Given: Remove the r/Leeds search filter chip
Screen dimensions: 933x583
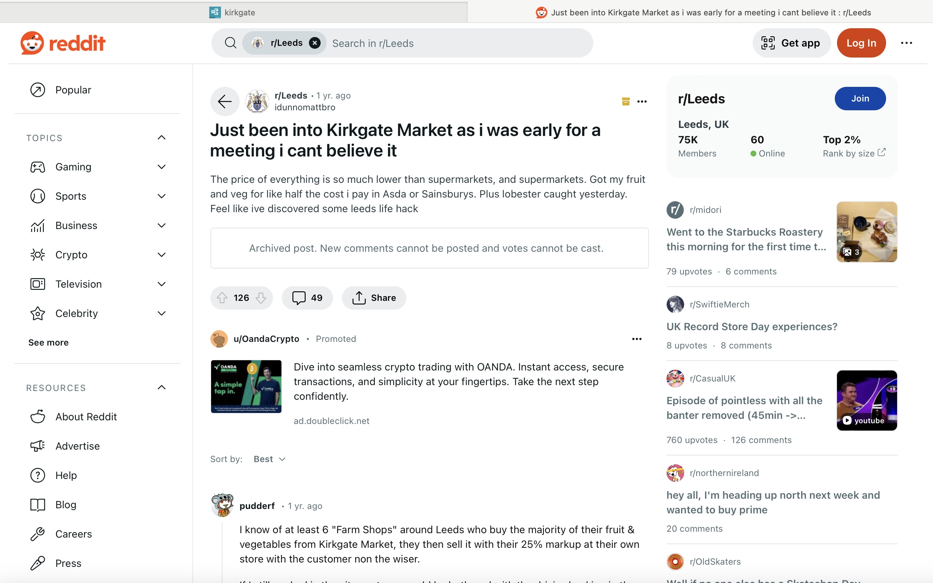Looking at the screenshot, I should 314,43.
